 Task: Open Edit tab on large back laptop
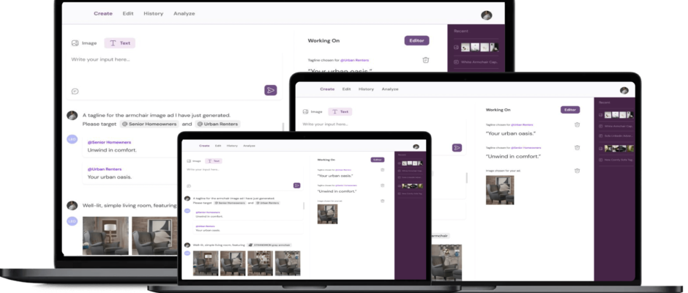[x=127, y=14]
